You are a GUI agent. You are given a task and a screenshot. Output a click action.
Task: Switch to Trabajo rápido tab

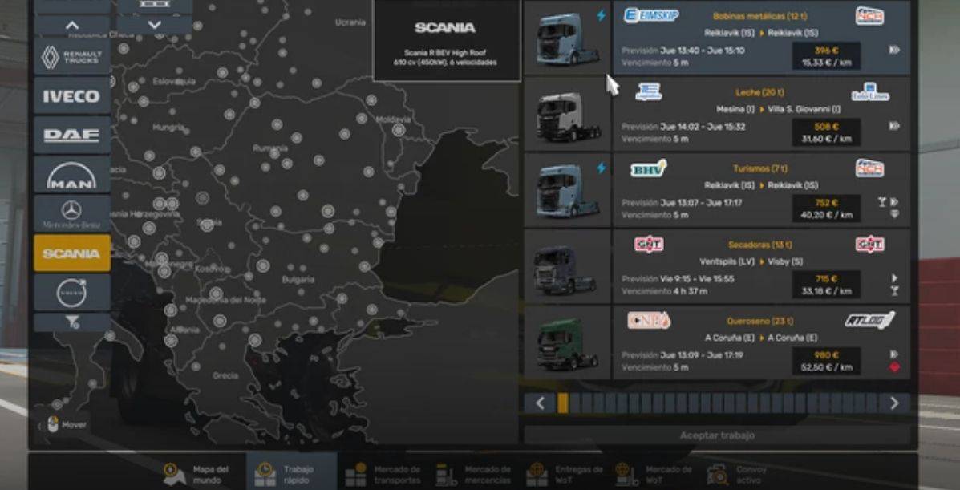[x=263, y=474]
